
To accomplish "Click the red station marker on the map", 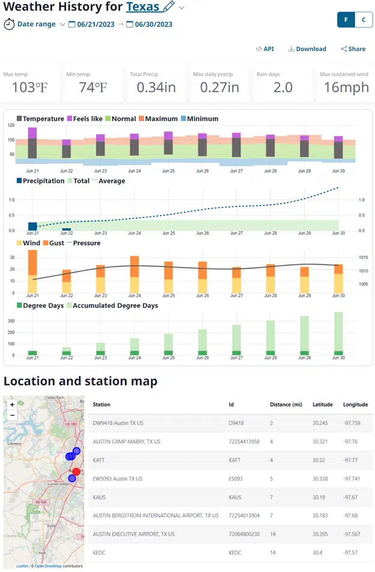I will click(76, 471).
